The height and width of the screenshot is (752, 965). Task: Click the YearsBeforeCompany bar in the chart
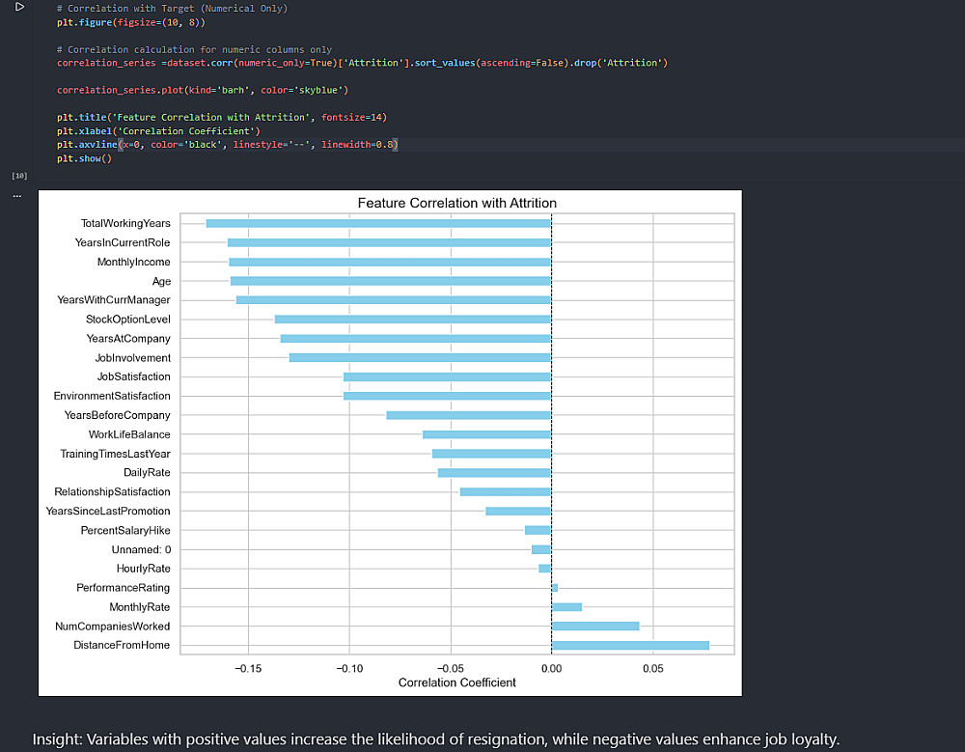(468, 415)
